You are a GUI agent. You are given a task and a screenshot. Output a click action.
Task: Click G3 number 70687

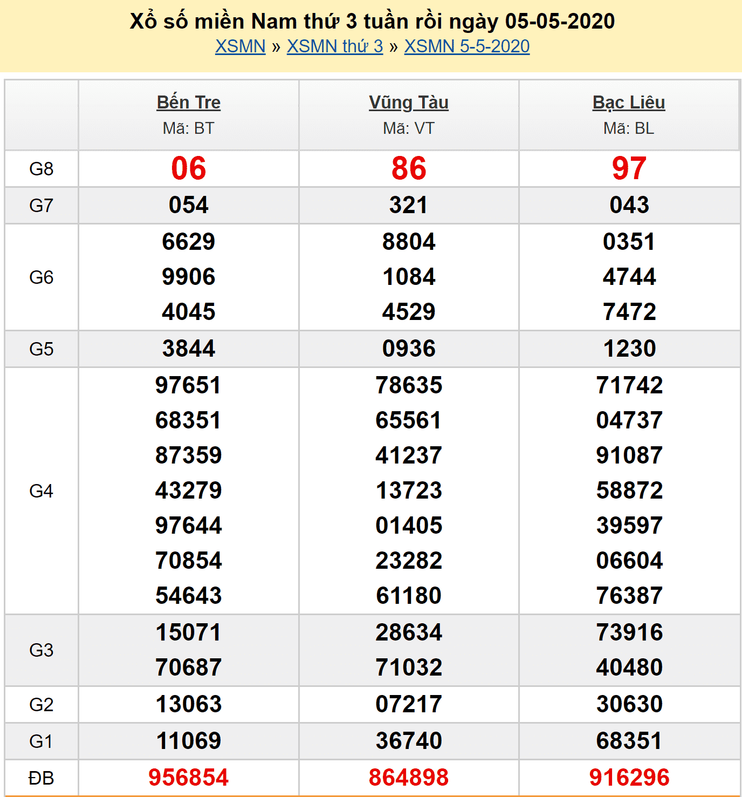[189, 667]
